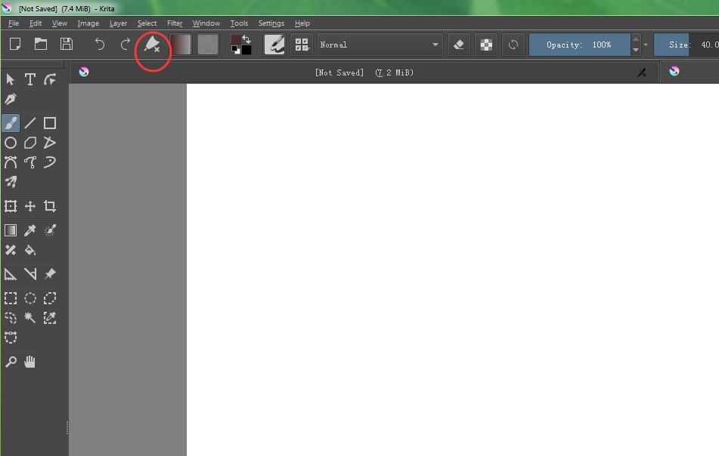Screen dimensions: 719x456
Task: Select the Multibrush tool
Action: tap(11, 182)
